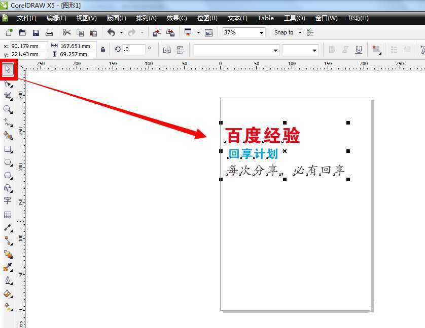The width and height of the screenshot is (425, 328).
Task: Select the Zoom tool in the toolbox
Action: pyautogui.click(x=8, y=108)
